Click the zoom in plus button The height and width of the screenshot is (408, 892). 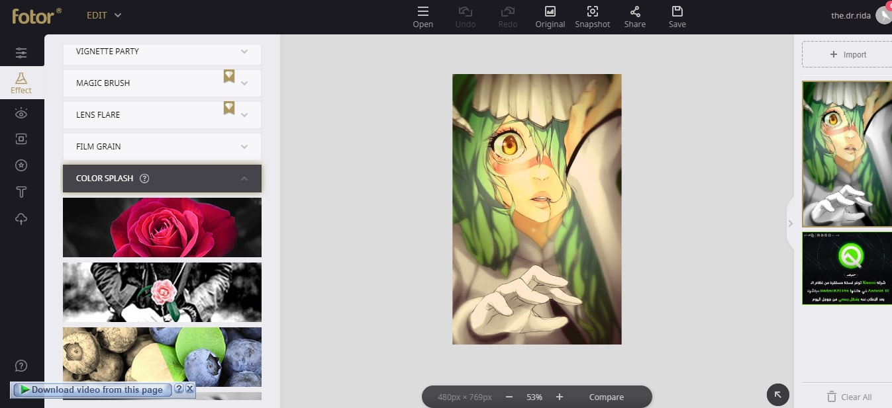560,397
